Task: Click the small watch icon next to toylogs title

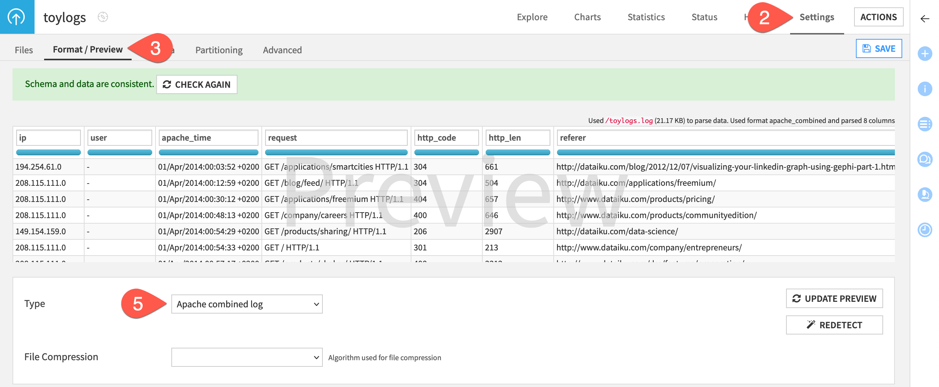Action: pyautogui.click(x=102, y=17)
